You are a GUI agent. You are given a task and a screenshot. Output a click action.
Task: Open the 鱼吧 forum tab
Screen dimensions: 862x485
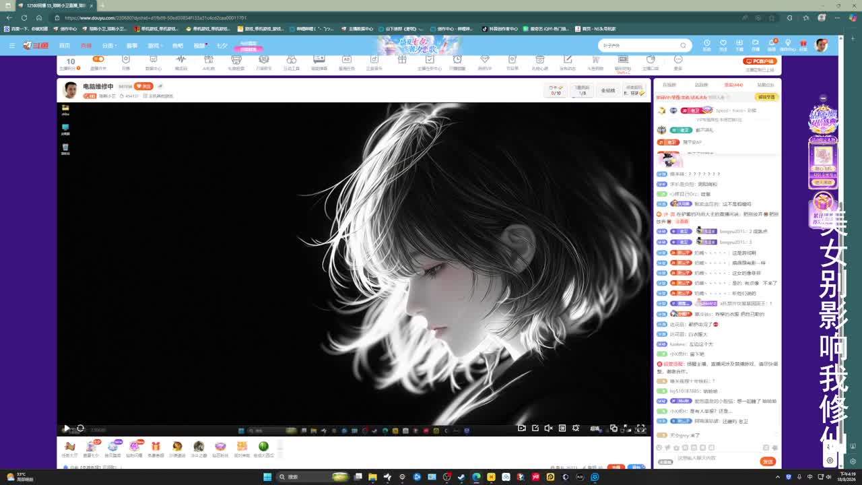click(178, 46)
